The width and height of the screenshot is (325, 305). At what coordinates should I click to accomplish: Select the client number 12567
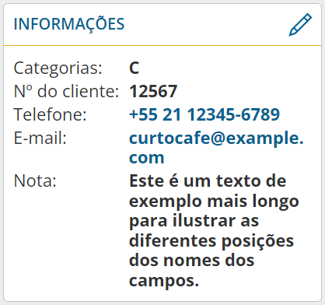coord(153,91)
